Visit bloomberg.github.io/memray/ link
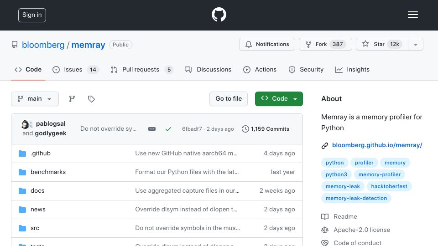The width and height of the screenshot is (438, 246). (x=377, y=145)
